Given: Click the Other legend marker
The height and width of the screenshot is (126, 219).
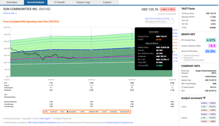Looking at the screenshot, I should 80,112.
